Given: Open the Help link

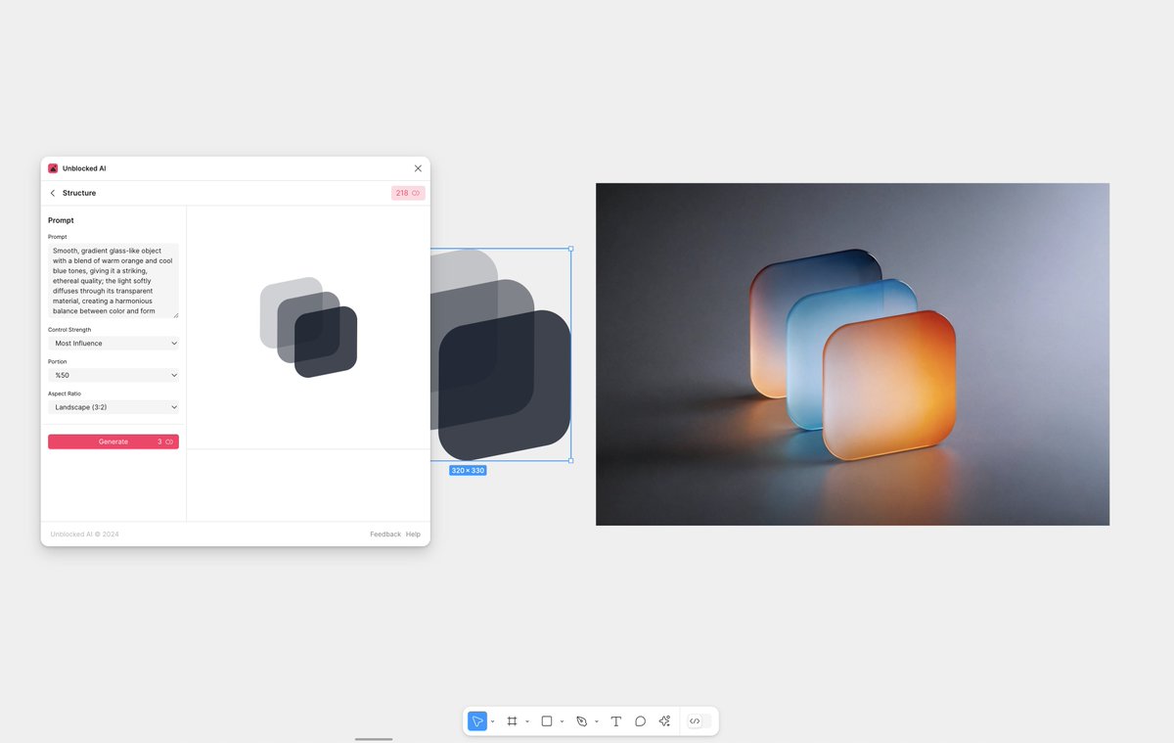Looking at the screenshot, I should click(x=413, y=534).
